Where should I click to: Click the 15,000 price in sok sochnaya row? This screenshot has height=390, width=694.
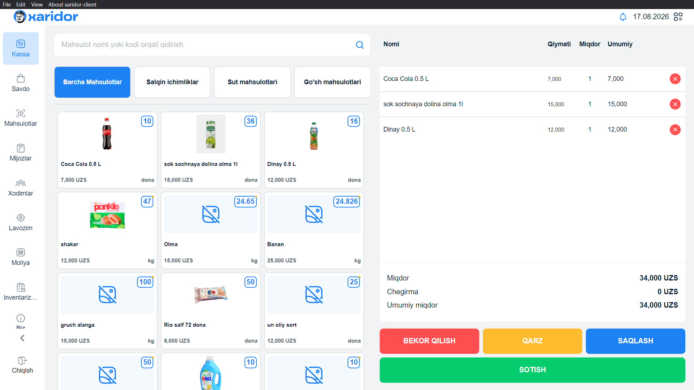click(556, 104)
